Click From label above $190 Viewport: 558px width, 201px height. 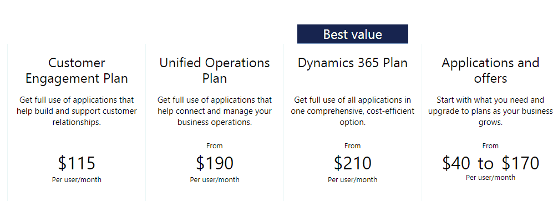(x=215, y=146)
